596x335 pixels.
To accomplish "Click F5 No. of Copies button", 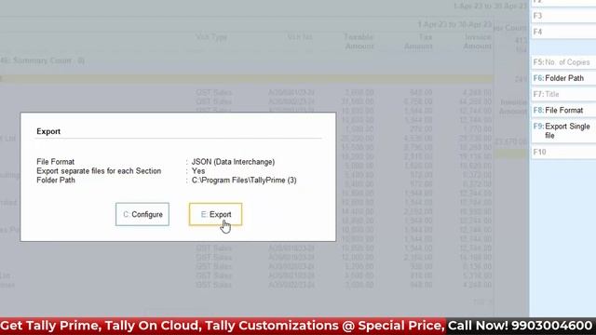I will pos(563,62).
